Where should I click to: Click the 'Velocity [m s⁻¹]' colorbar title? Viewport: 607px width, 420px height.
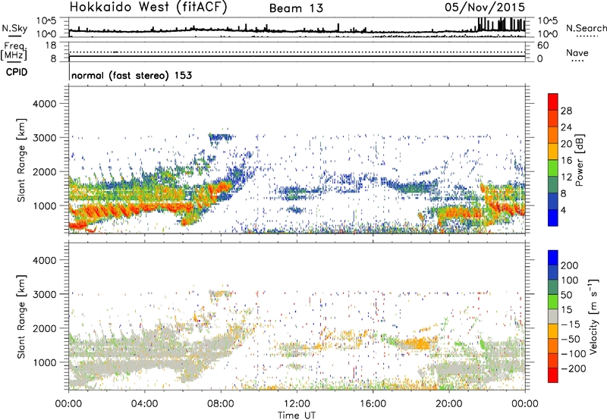pyautogui.click(x=593, y=316)
